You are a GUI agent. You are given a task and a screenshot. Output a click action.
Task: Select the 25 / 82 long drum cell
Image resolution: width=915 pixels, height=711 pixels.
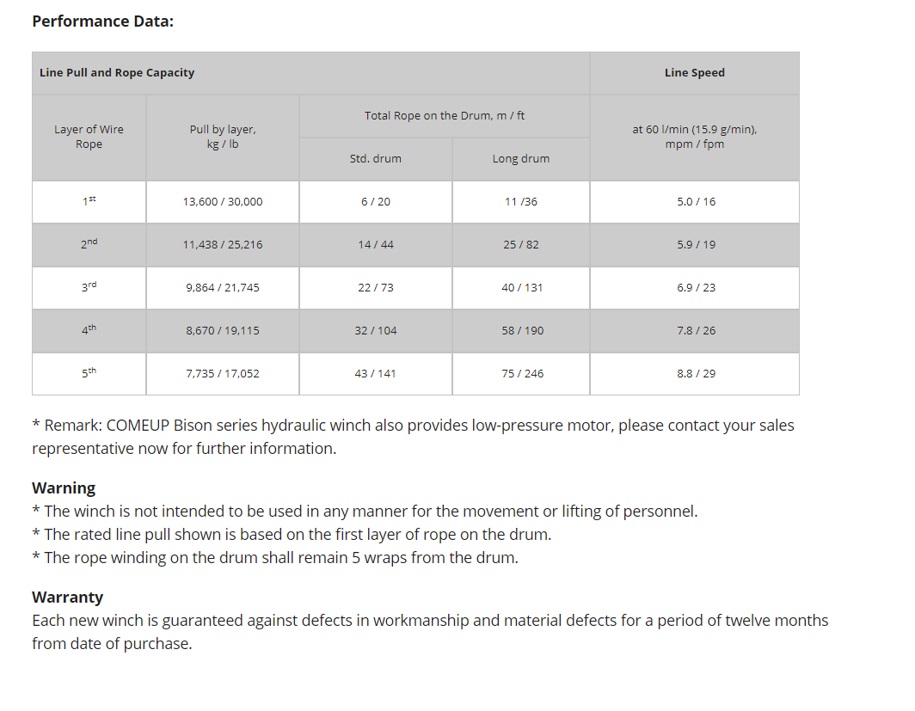[x=521, y=245]
